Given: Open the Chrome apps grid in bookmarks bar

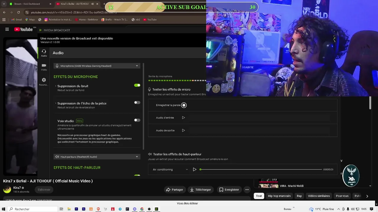Looking at the screenshot, I should tap(4, 20).
